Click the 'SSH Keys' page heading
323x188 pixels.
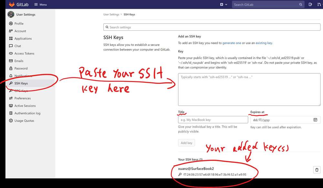coord(113,37)
